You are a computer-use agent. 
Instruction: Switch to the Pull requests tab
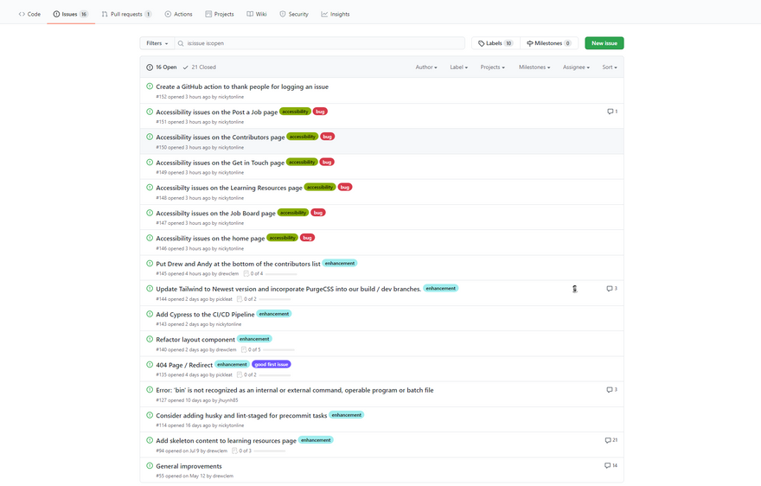click(125, 14)
